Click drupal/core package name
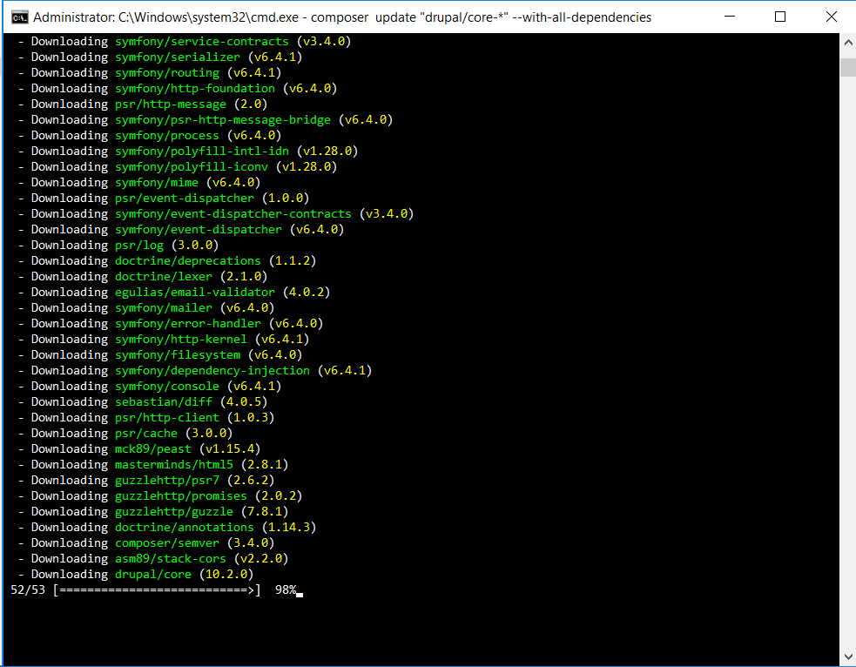This screenshot has height=667, width=856. click(x=153, y=575)
